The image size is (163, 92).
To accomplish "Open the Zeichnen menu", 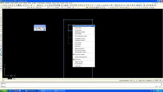I will pyautogui.click(x=25, y=3).
